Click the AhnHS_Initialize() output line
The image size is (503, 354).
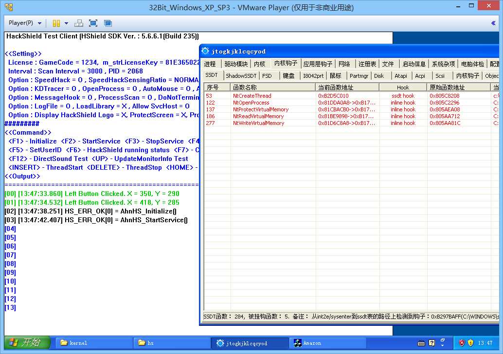(91, 212)
